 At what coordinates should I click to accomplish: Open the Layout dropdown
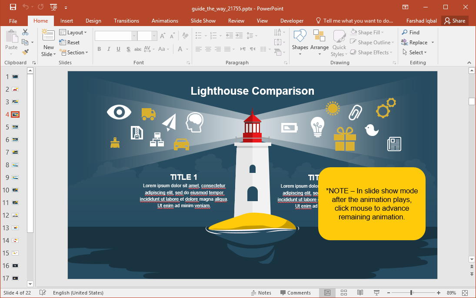[74, 32]
